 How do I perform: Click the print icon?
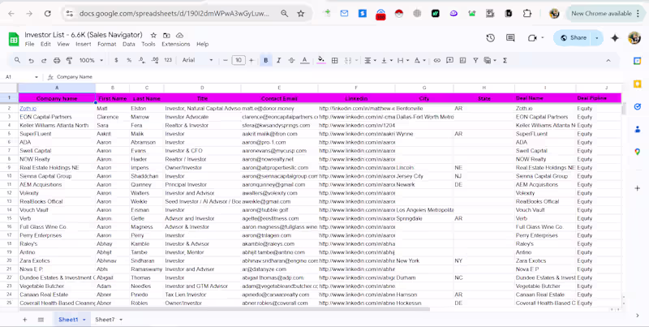[57, 60]
